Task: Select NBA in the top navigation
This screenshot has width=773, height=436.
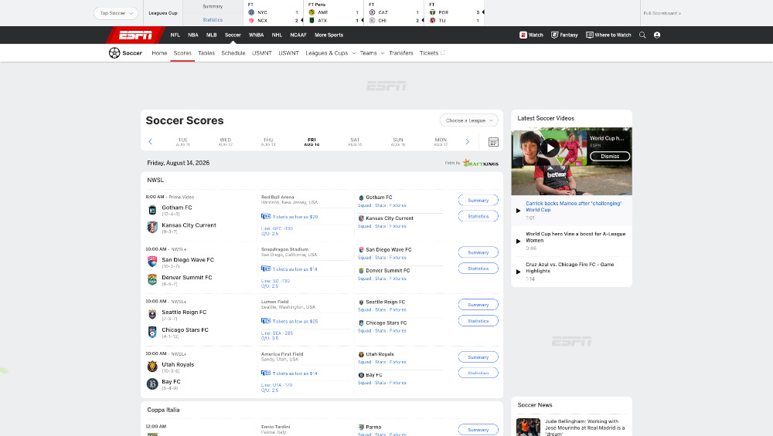Action: (x=192, y=35)
